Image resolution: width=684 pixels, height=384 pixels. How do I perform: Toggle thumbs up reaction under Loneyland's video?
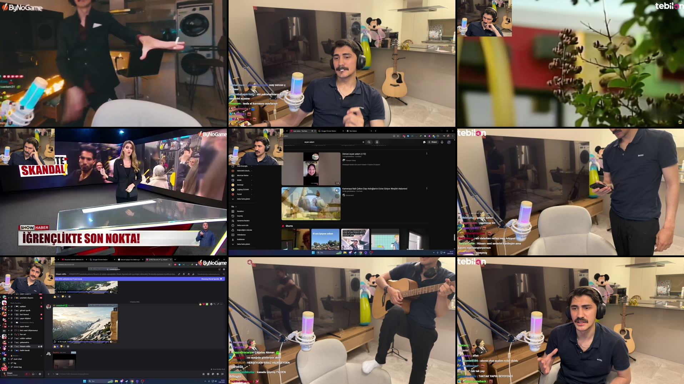pyautogui.click(x=56, y=346)
